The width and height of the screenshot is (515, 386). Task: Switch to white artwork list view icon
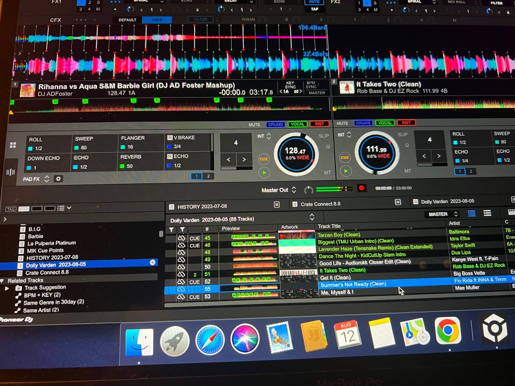click(488, 213)
